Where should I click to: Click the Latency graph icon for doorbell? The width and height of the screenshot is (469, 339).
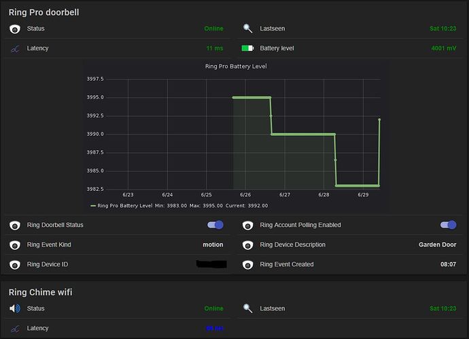coord(15,49)
